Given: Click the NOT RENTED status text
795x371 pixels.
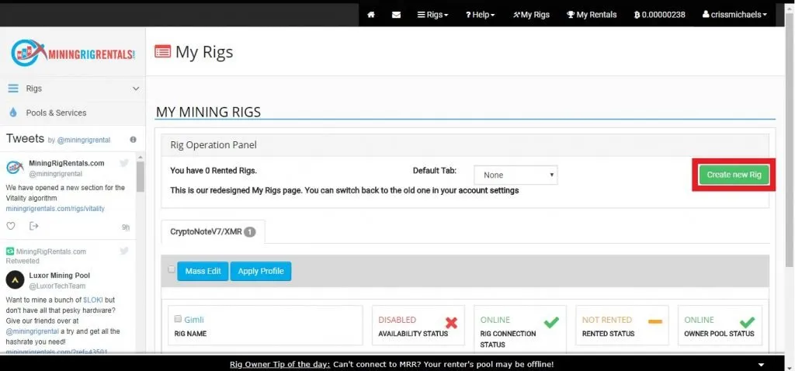Looking at the screenshot, I should 607,320.
